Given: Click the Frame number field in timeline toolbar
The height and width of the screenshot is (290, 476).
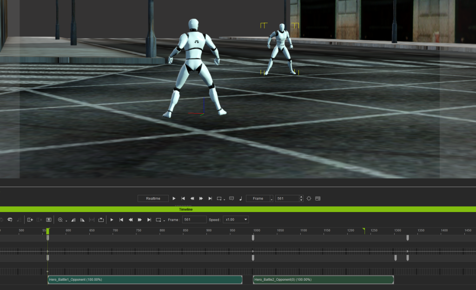Looking at the screenshot, I should (x=194, y=219).
